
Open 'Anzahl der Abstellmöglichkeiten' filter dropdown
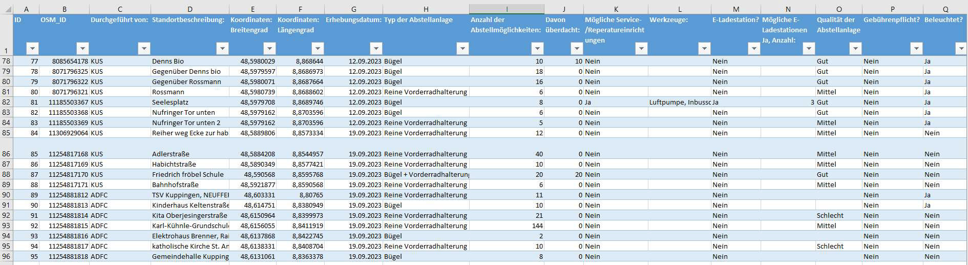(537, 49)
